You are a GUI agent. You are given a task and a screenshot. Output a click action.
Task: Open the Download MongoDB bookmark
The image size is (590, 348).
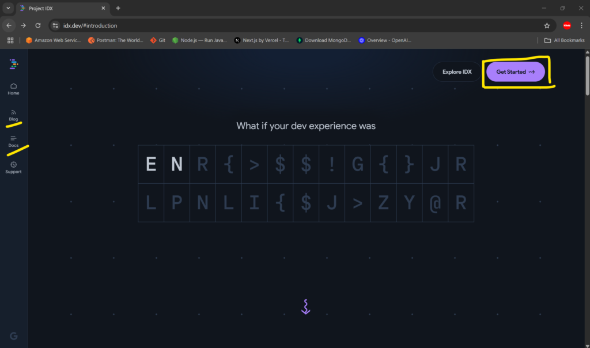click(x=324, y=40)
